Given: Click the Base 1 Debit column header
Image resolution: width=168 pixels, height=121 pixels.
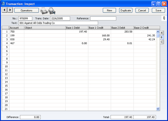Looking at the screenshot, I should click(x=77, y=28).
